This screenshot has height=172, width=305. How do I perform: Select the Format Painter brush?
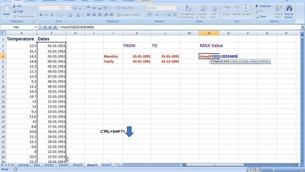(15, 16)
